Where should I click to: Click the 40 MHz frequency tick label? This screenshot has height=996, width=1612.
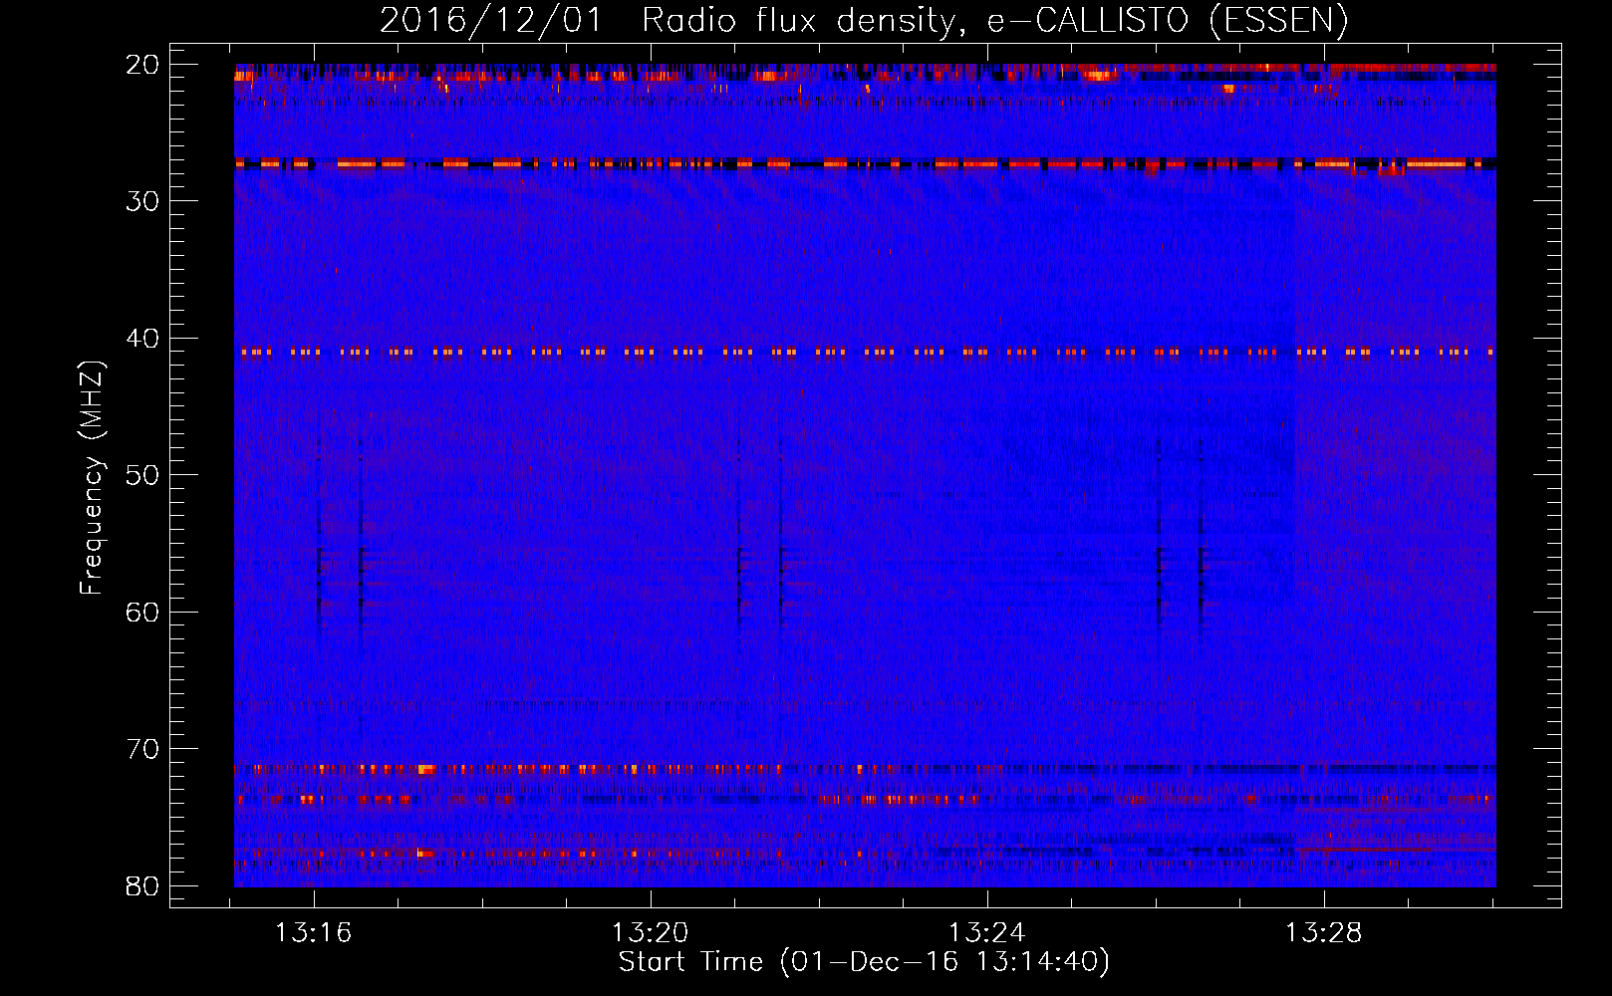click(x=143, y=339)
